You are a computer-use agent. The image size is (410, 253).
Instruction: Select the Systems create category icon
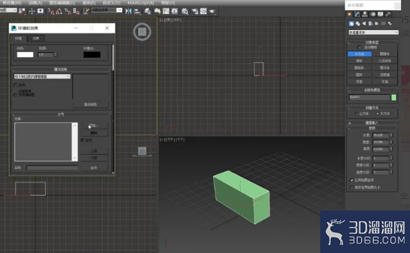[x=390, y=23]
